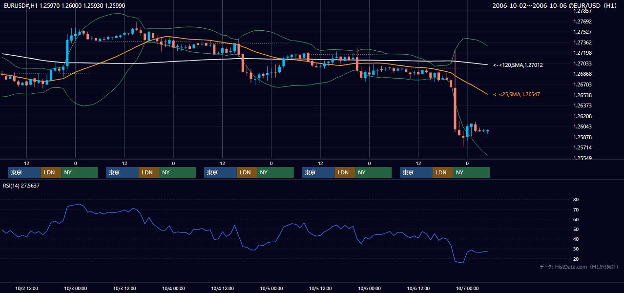The image size is (624, 293).
Task: Click the 東京 session block for 10/2
Action: pyautogui.click(x=25, y=172)
